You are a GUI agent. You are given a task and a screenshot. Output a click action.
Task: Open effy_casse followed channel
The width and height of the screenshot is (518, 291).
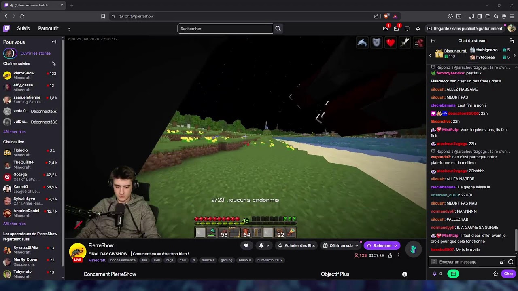click(x=32, y=87)
